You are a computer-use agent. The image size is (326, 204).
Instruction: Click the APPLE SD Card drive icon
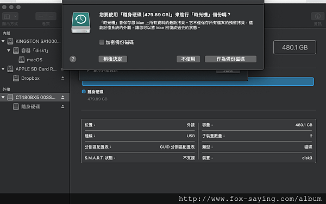click(x=10, y=69)
